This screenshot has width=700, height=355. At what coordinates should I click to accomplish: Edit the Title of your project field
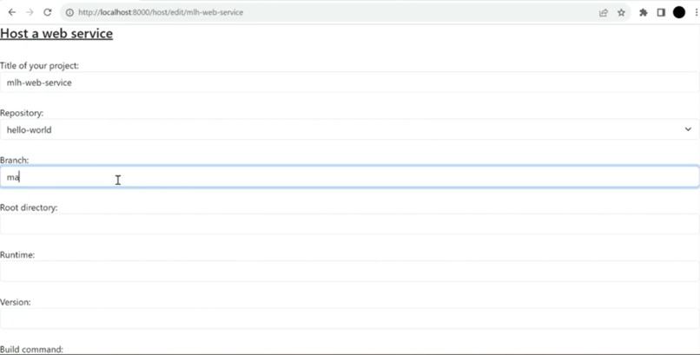349,82
